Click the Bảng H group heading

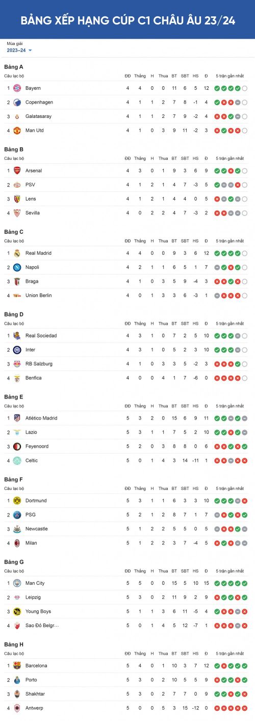(x=14, y=644)
